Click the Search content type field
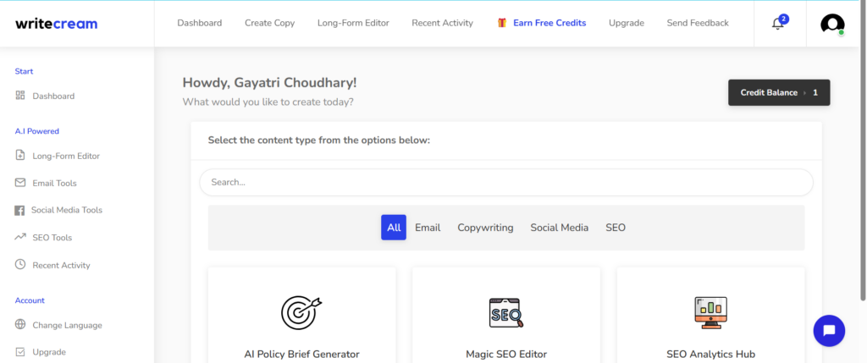The height and width of the screenshot is (363, 867). (506, 182)
